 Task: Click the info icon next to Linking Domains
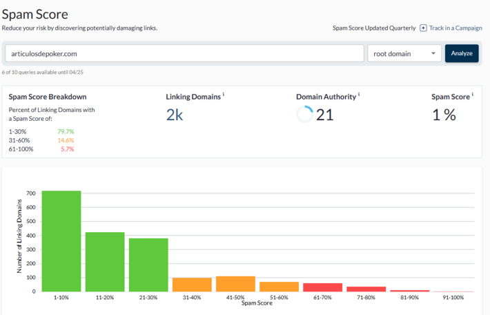224,94
